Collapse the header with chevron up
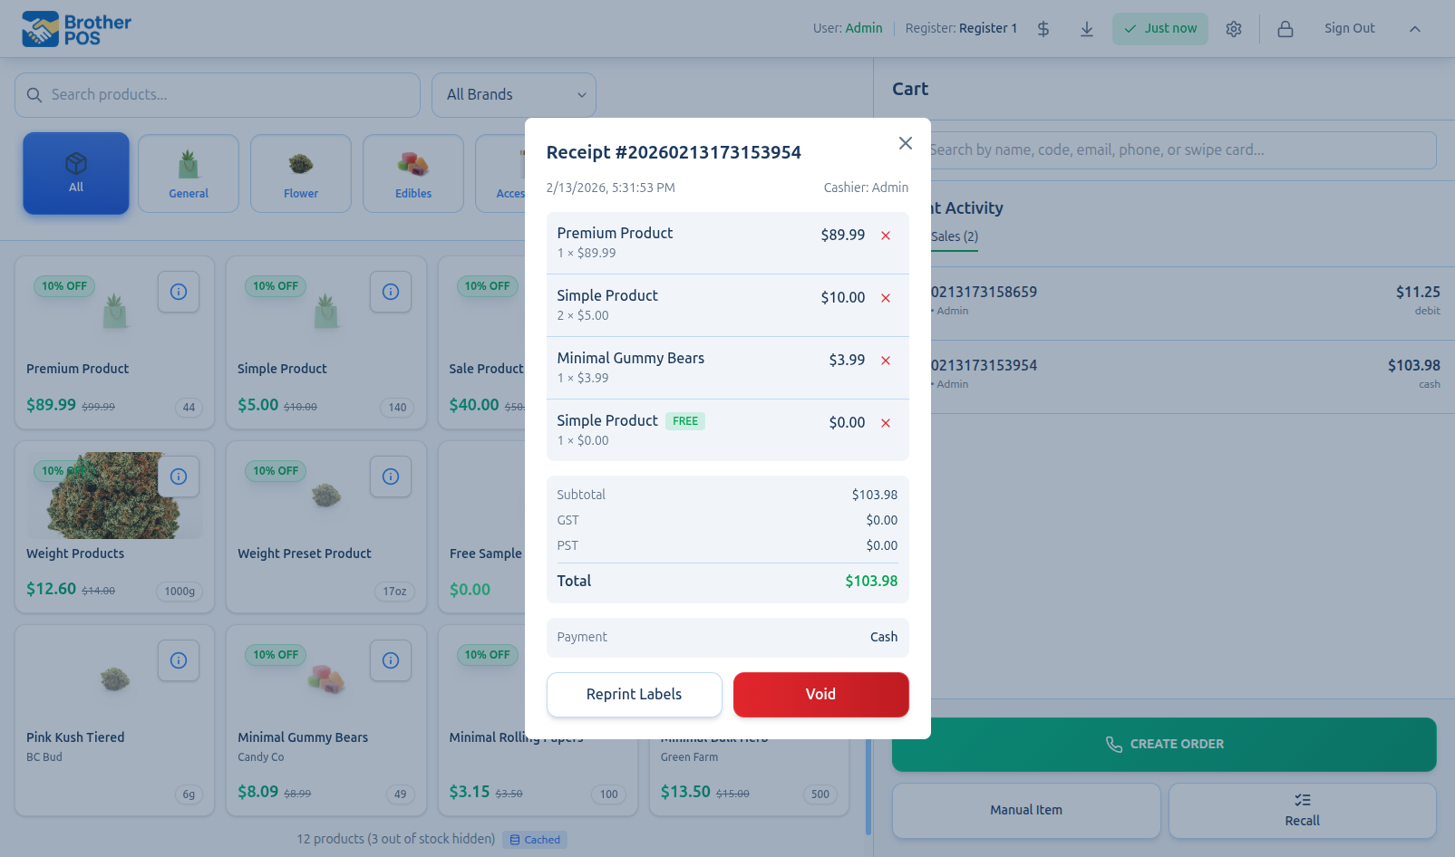Viewport: 1455px width, 857px height. point(1414,29)
